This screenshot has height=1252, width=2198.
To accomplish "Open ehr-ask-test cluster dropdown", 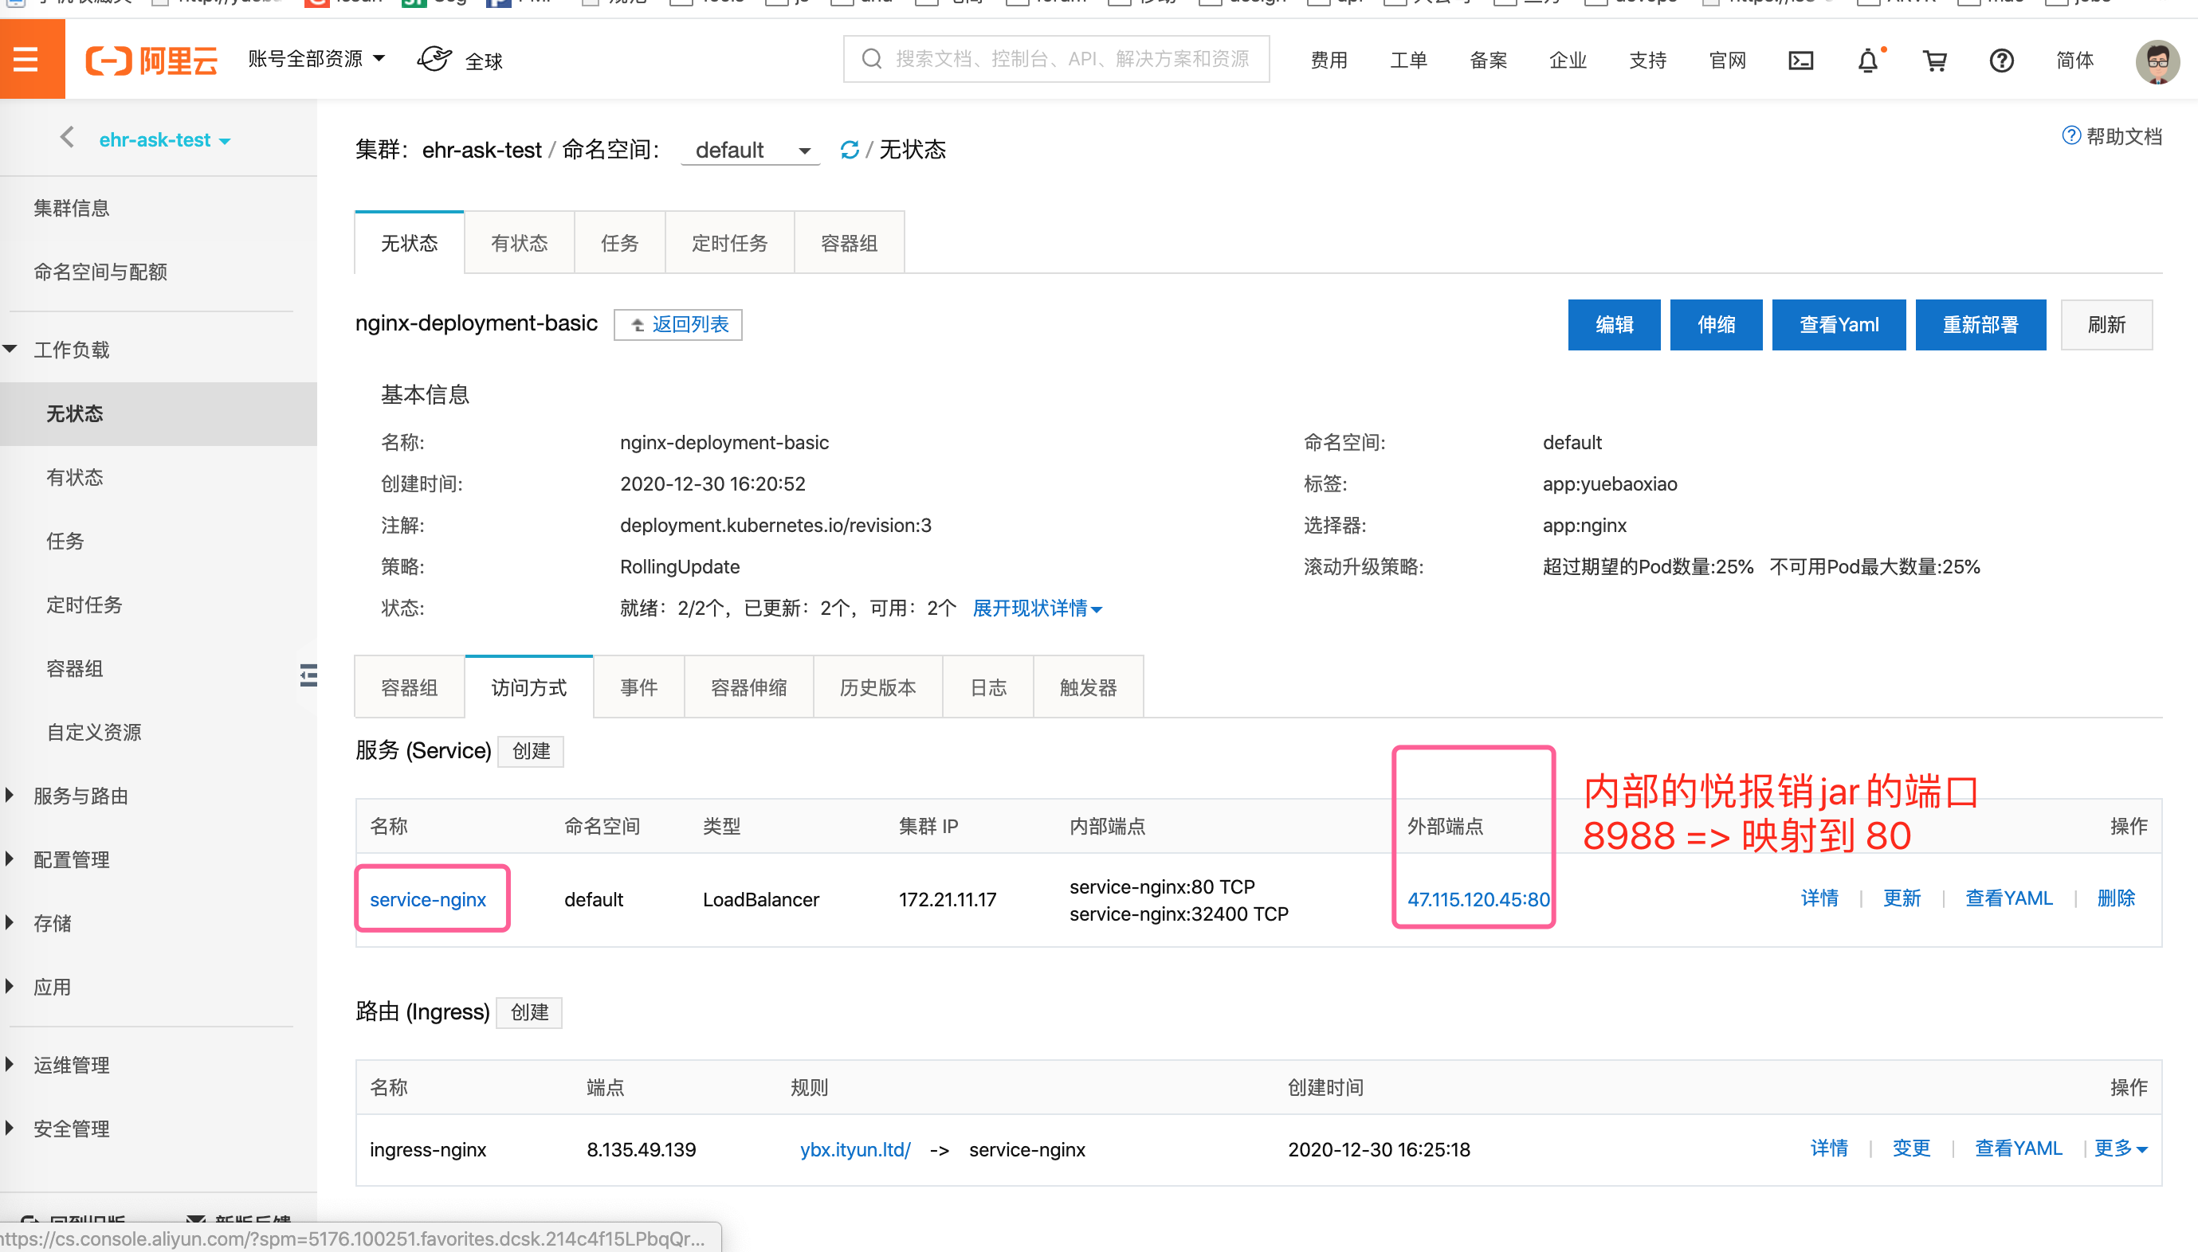I will pos(164,140).
